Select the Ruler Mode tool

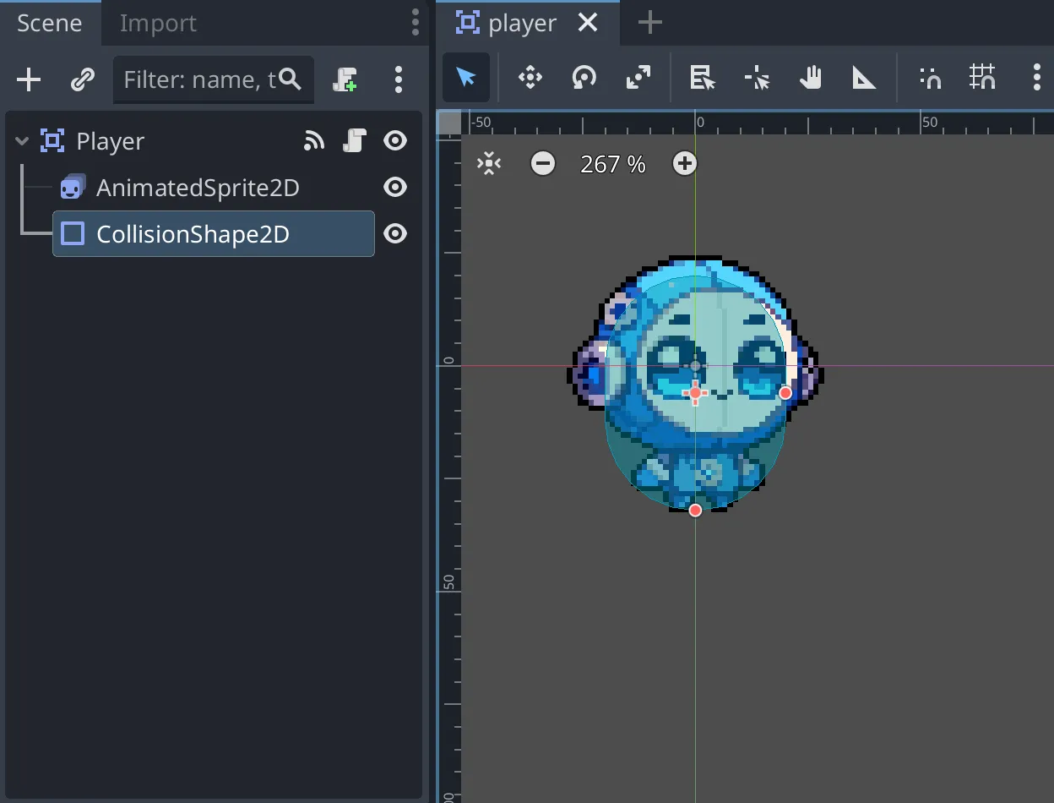pos(864,79)
